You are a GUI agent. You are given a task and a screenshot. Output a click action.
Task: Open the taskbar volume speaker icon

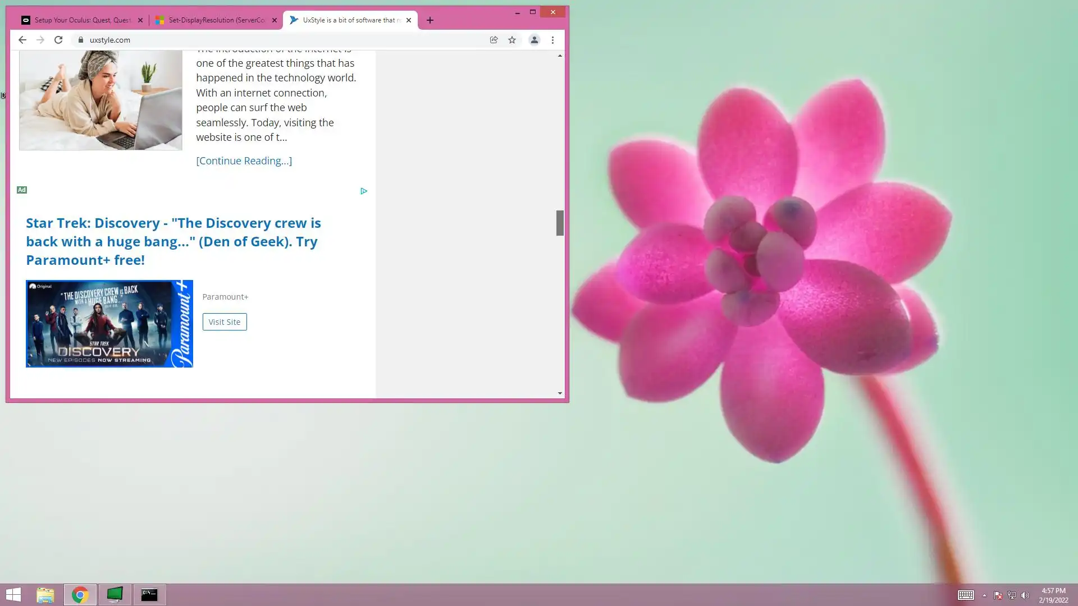(1025, 595)
